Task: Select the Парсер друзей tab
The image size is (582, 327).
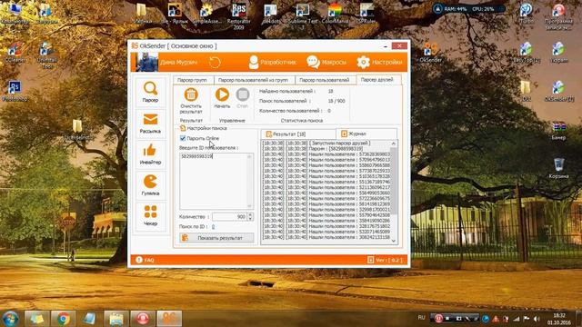Action: pos(377,79)
